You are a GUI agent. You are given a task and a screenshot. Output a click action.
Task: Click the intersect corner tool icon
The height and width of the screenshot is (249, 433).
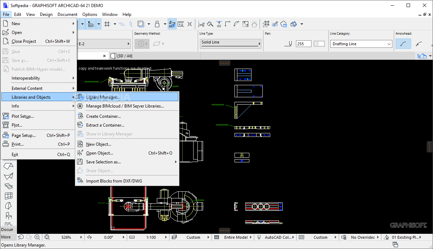(x=228, y=24)
